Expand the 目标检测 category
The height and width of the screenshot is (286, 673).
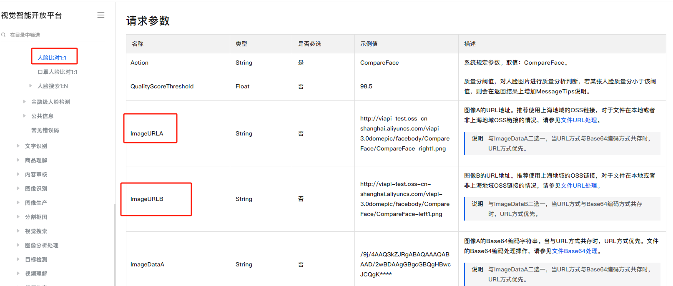coord(18,259)
